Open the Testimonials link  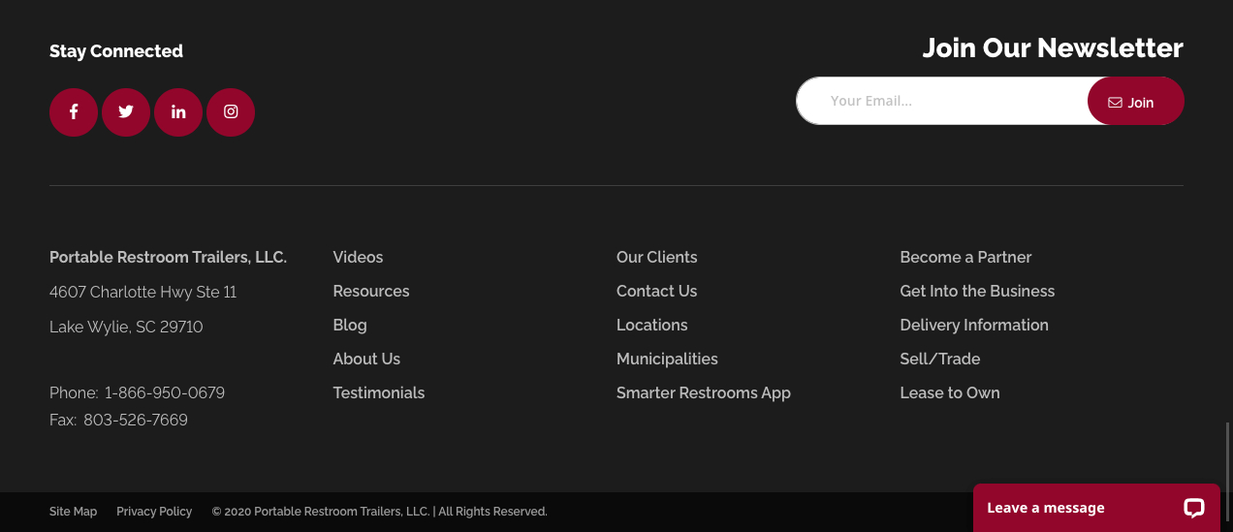pyautogui.click(x=379, y=392)
